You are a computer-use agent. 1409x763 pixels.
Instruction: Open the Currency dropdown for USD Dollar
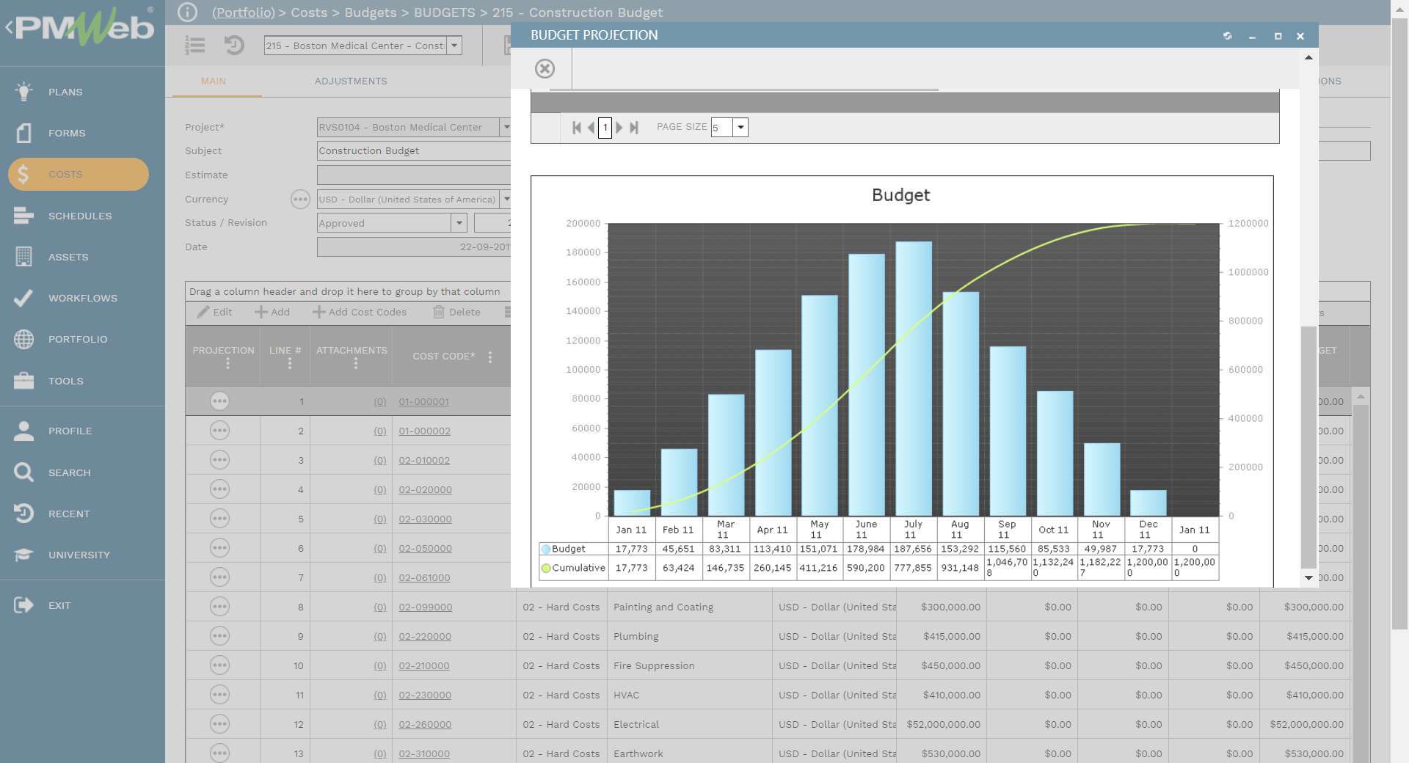pyautogui.click(x=506, y=199)
